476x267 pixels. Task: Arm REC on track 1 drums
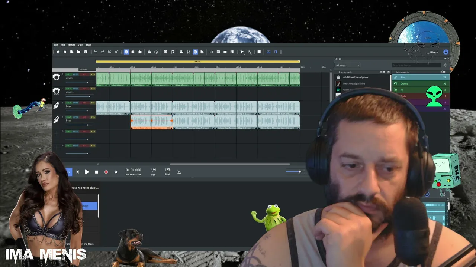pos(84,74)
